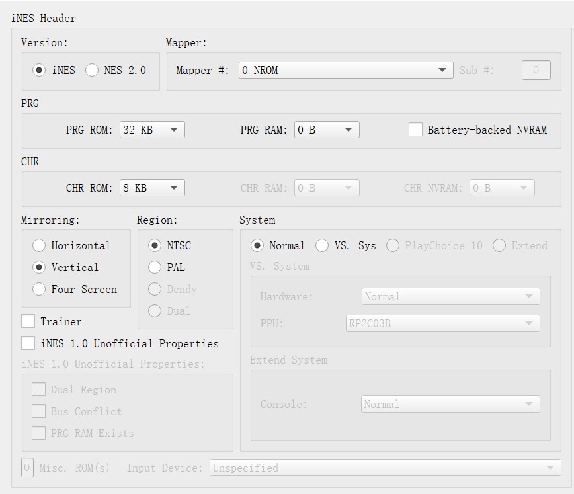Click the Battery-backed NVRAM label text

pos(487,130)
